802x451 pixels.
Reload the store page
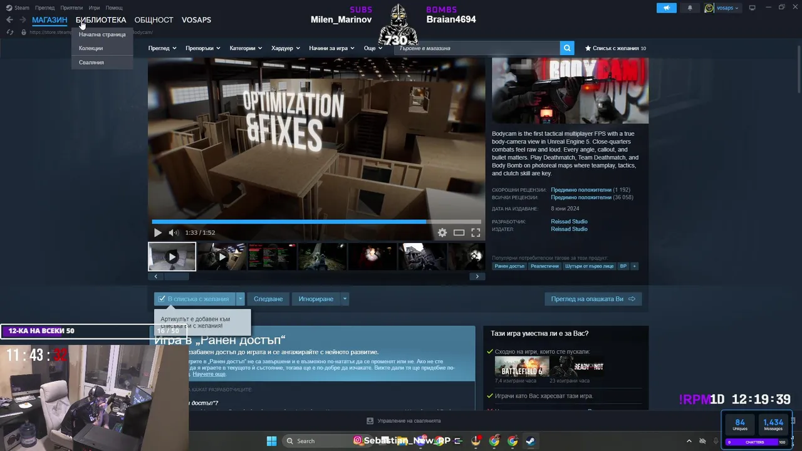[9, 32]
